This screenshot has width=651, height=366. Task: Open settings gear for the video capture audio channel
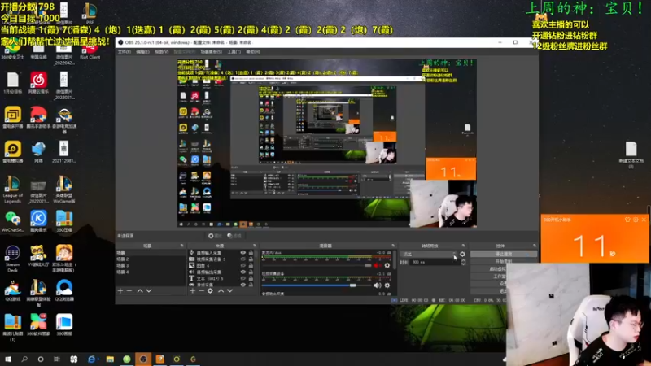pos(387,285)
